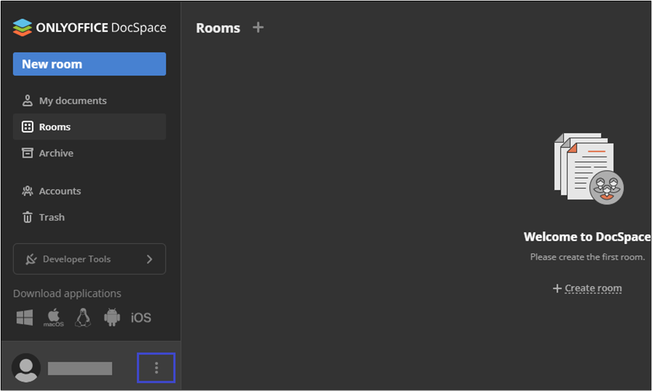Viewport: 652px width, 391px height.
Task: Open My documents in the sidebar
Action: pyautogui.click(x=73, y=101)
